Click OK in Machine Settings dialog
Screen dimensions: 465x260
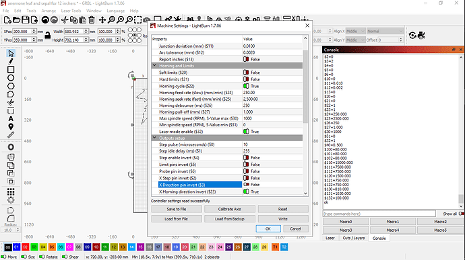[268, 228]
